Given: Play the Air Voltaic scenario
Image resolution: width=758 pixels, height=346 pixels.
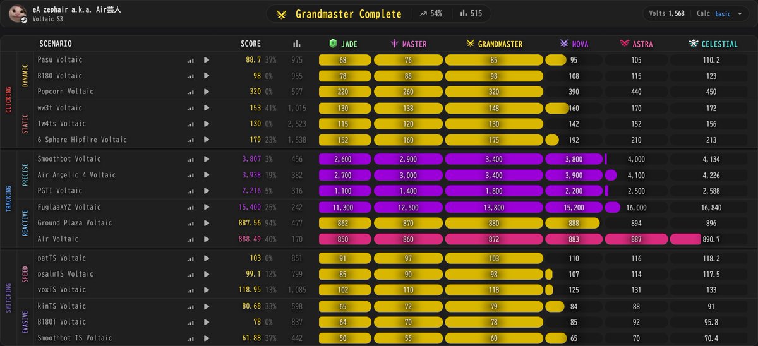Looking at the screenshot, I should point(206,239).
